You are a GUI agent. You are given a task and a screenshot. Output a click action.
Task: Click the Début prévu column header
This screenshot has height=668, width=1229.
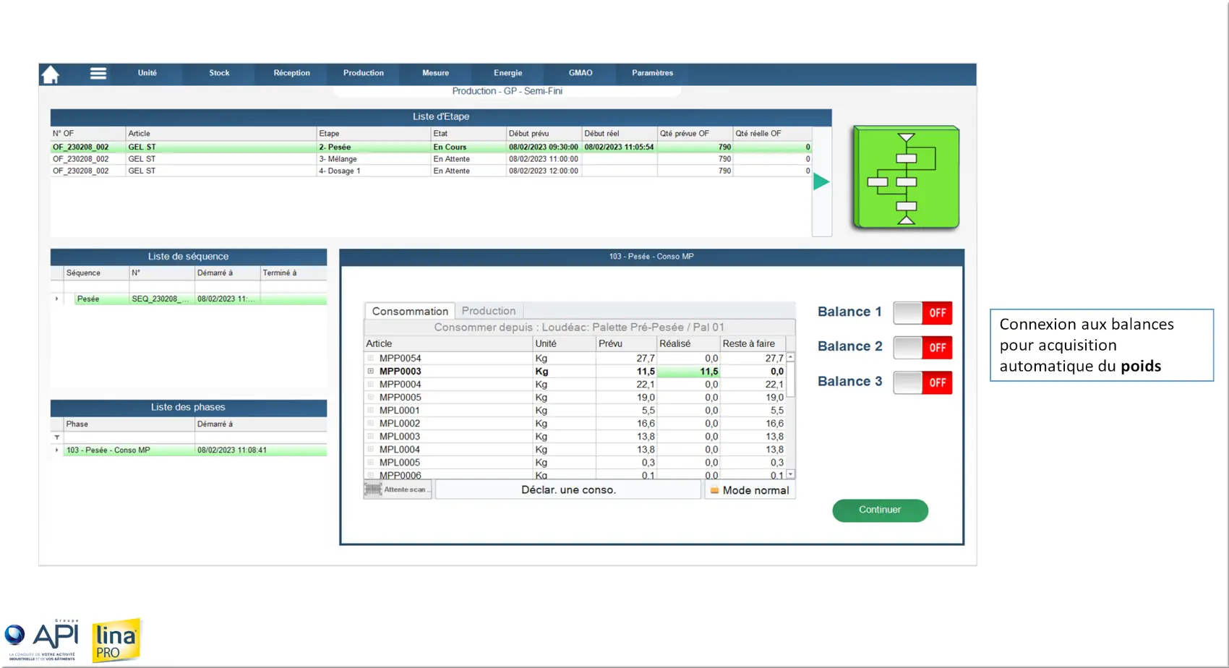click(x=544, y=134)
